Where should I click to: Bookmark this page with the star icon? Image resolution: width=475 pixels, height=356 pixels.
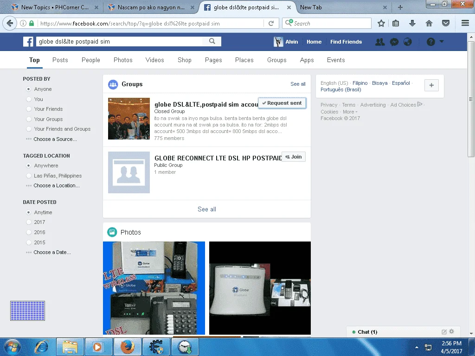click(x=381, y=23)
